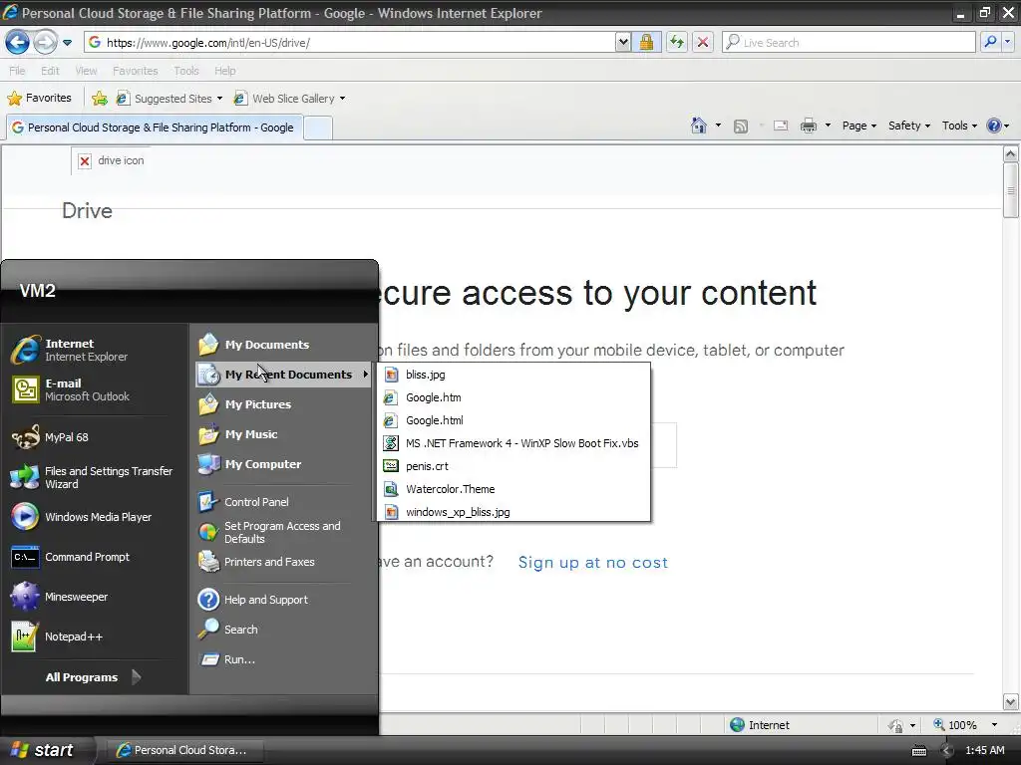This screenshot has height=765, width=1021.
Task: Click the URL address bar field
Action: [x=350, y=42]
